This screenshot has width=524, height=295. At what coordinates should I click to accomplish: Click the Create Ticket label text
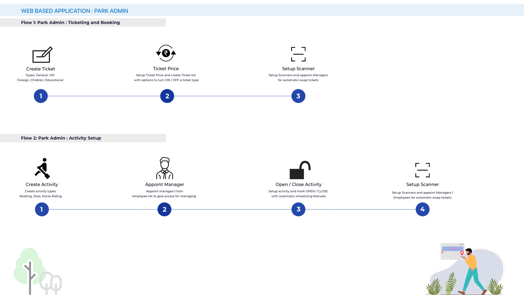click(41, 69)
